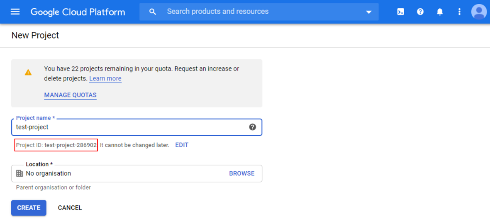Screen dimensions: 490x224
Task: Follow the Learn more link
Action: click(105, 78)
